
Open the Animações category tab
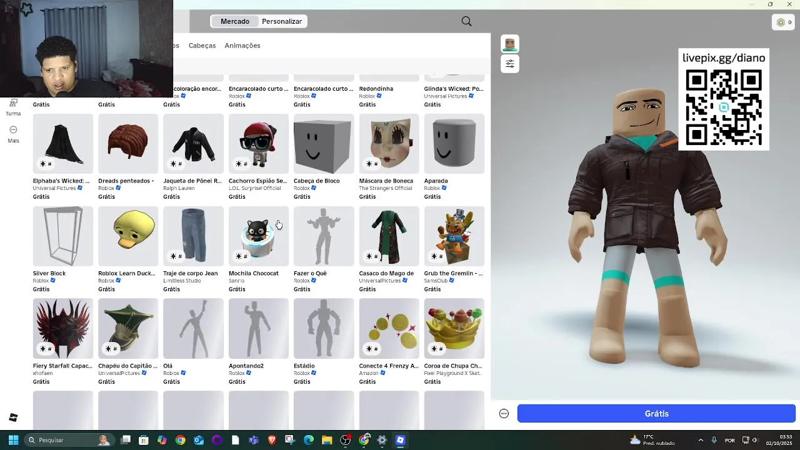[x=242, y=46]
